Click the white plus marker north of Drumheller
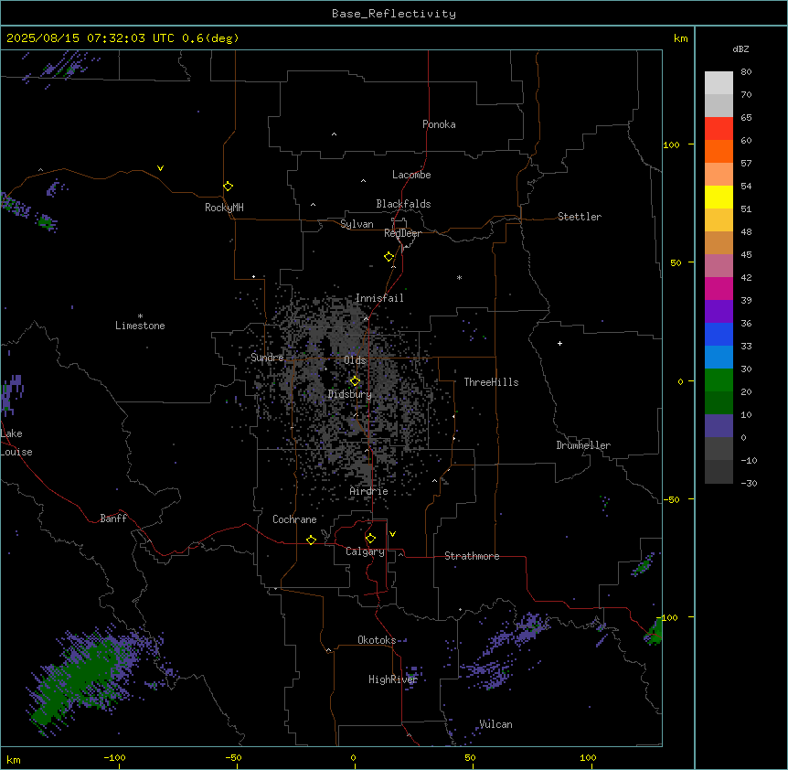The image size is (788, 770). [x=559, y=343]
